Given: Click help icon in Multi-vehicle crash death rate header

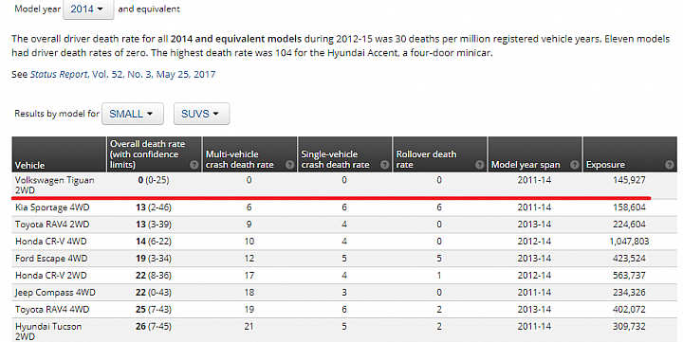Looking at the screenshot, I should pyautogui.click(x=289, y=165).
